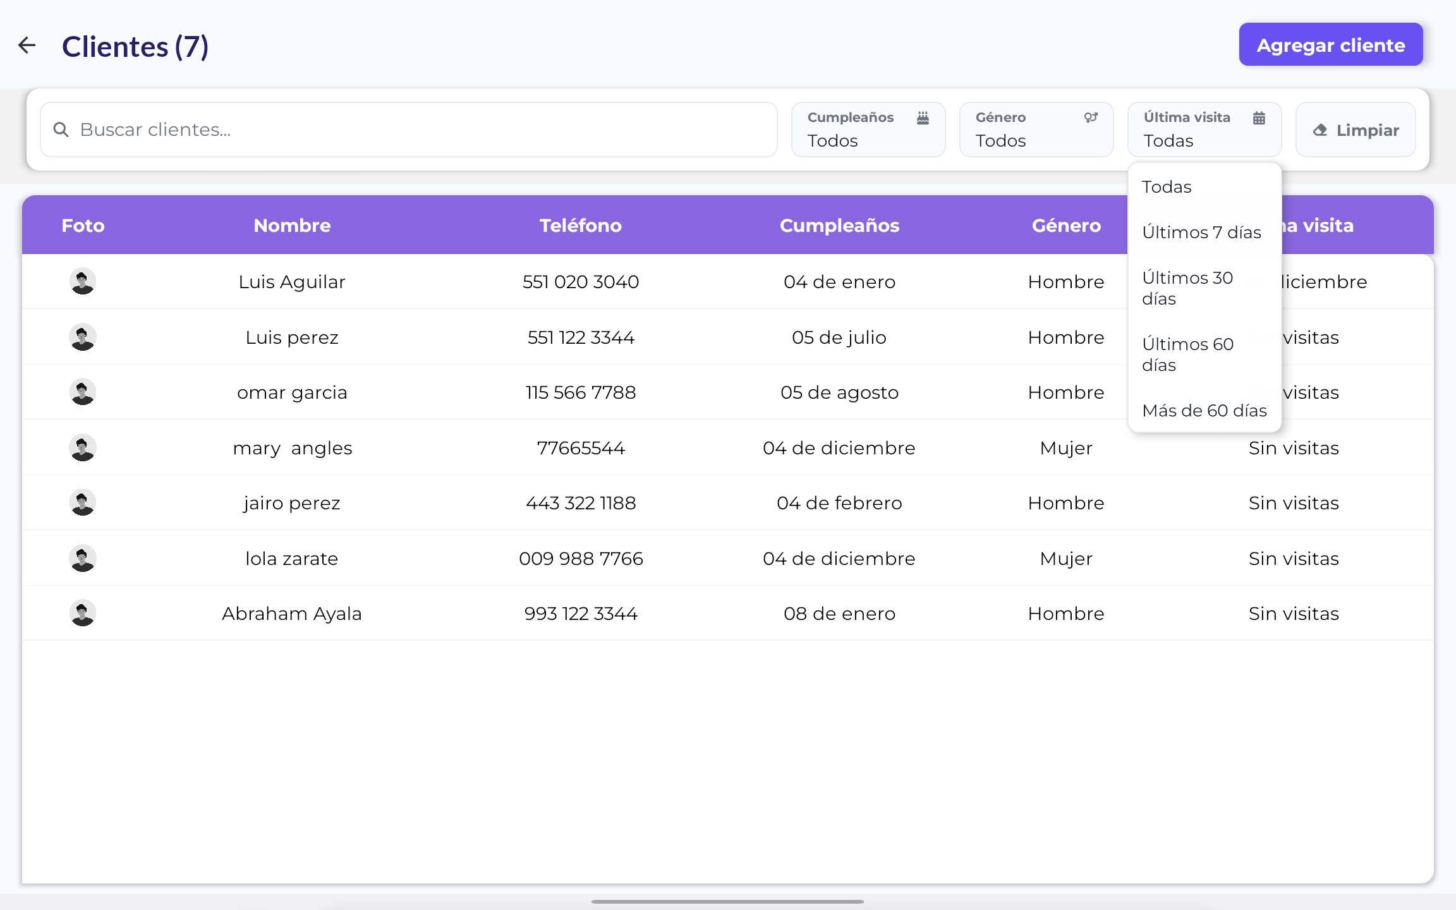
Task: Click the eraser icon in Limpiar
Action: click(1319, 130)
